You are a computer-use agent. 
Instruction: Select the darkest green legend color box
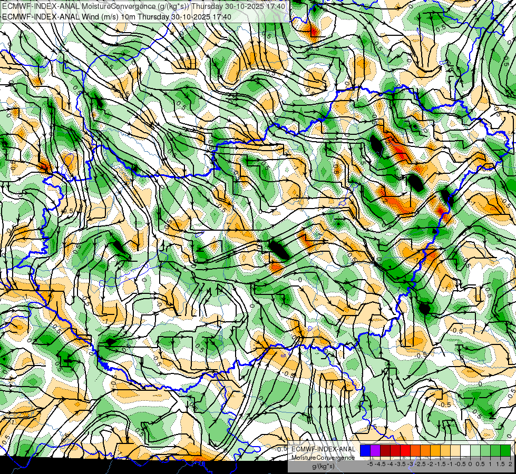pos(505,450)
